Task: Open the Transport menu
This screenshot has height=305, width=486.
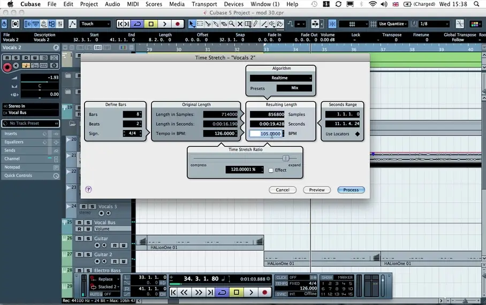Action: (204, 4)
